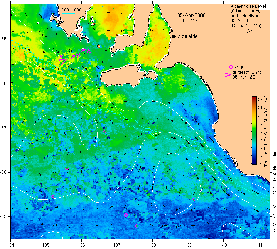Click the latitude label -38
This screenshot has height=249, width=277.
(3, 172)
